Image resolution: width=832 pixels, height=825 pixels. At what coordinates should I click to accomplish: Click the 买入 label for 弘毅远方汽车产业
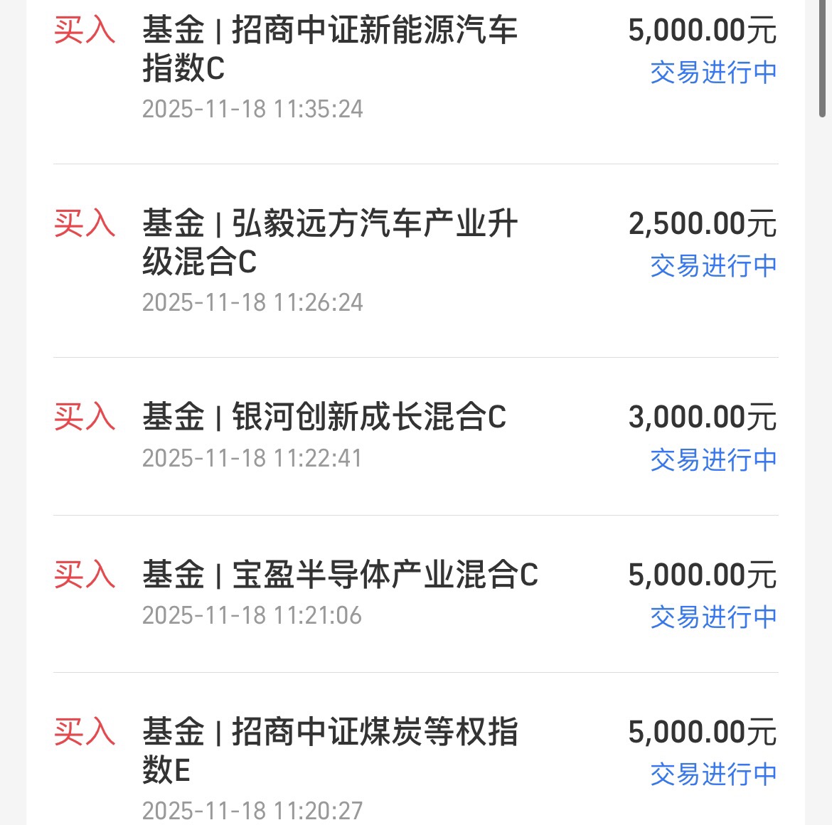[x=85, y=223]
